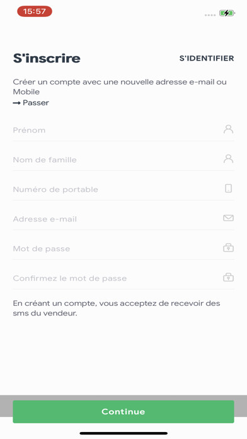This screenshot has height=439, width=247.
Task: Skip registration with the Passer link
Action: 36,103
